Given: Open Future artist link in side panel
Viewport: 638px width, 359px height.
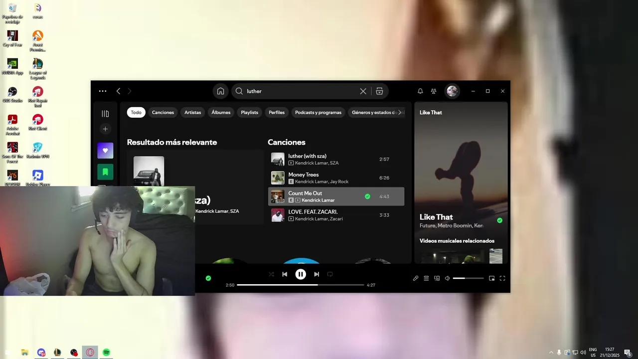Looking at the screenshot, I should [427, 226].
